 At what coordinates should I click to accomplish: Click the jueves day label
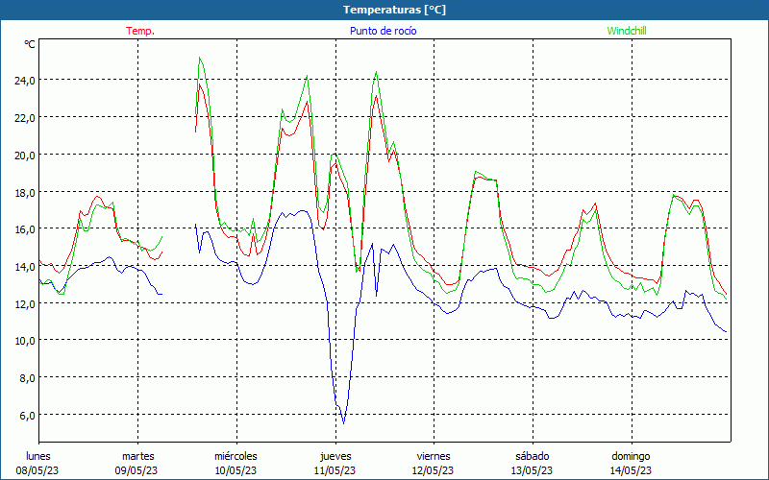tap(335, 456)
